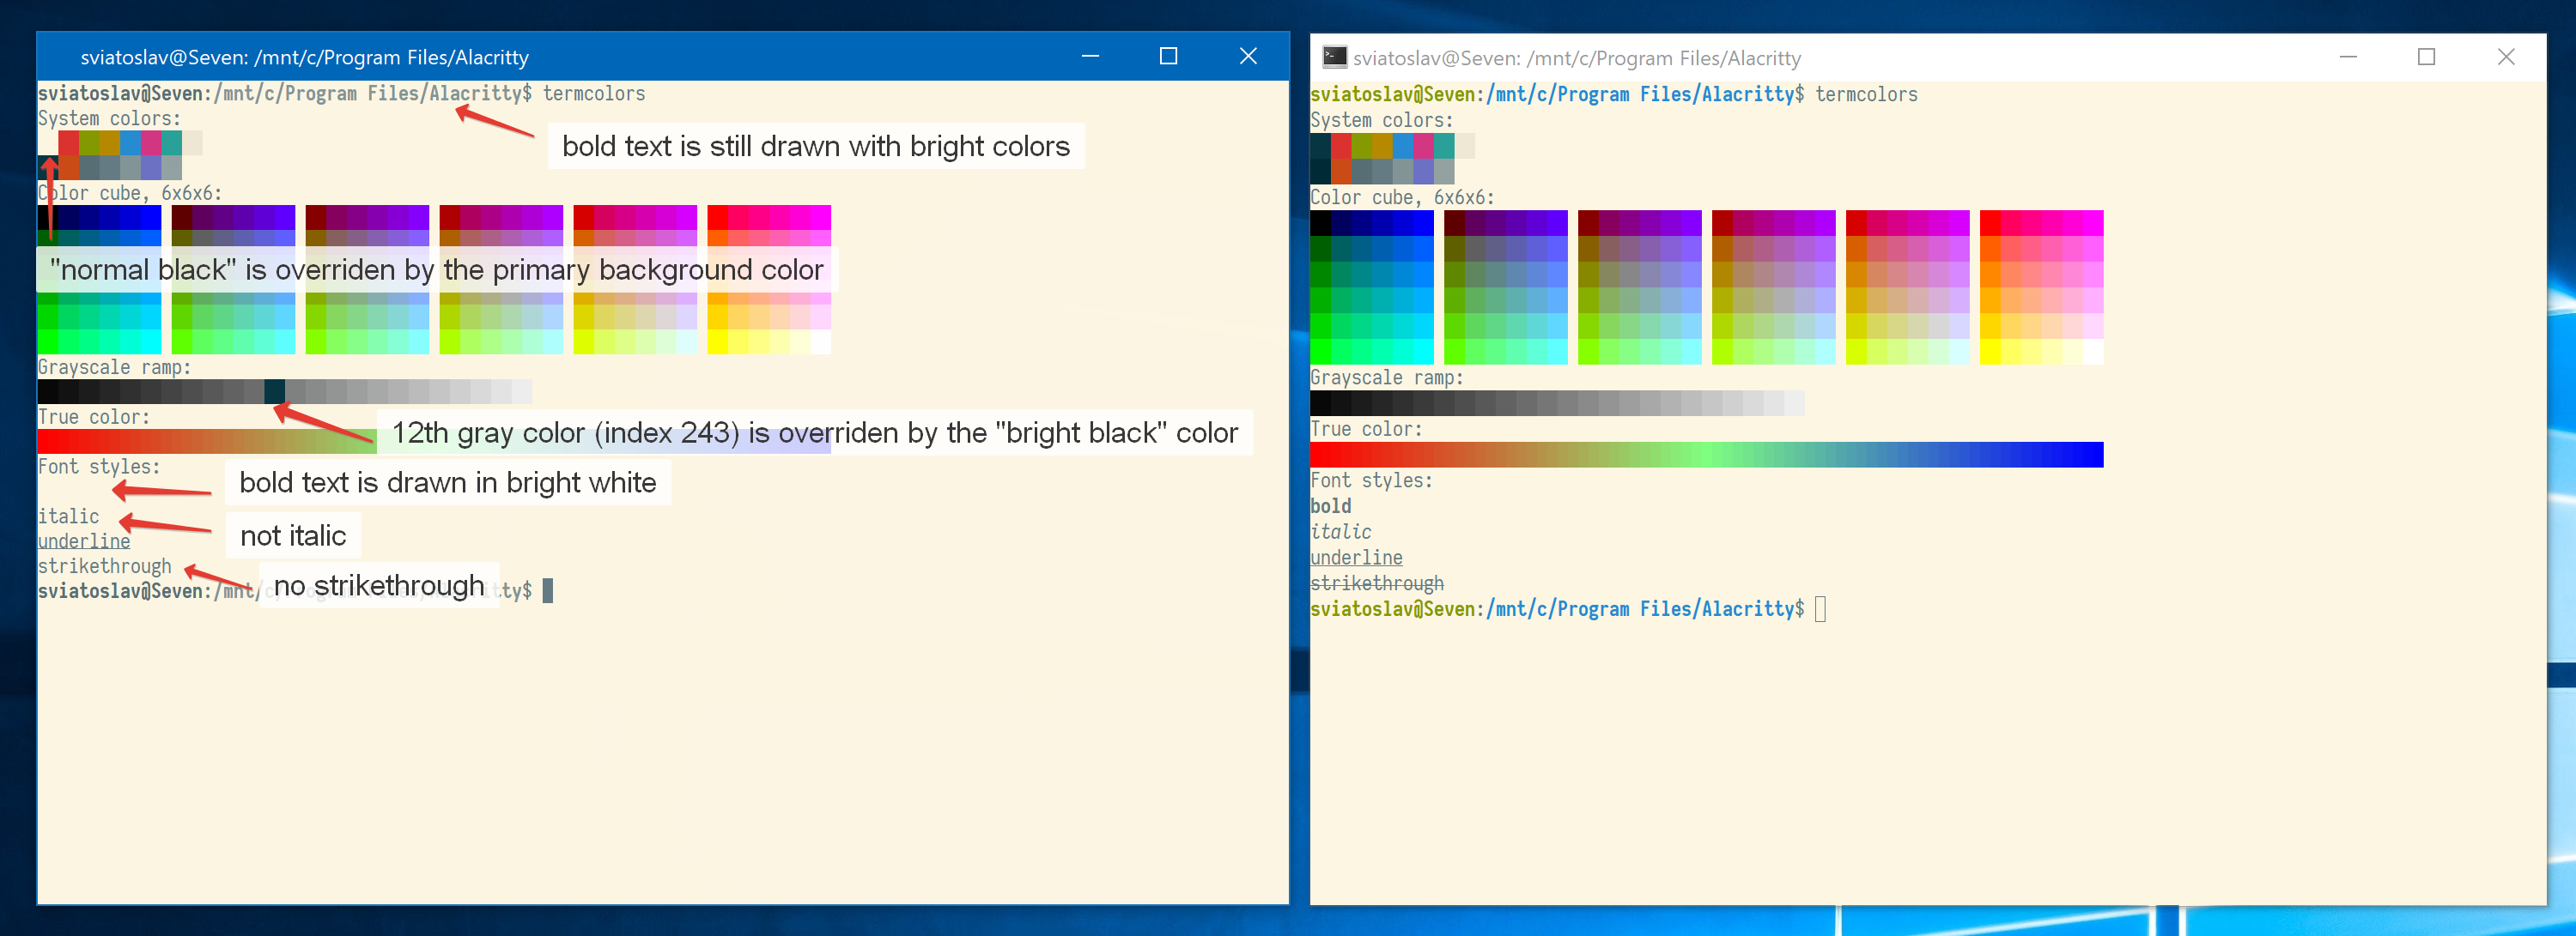The width and height of the screenshot is (2576, 936).
Task: Click the 'System colors:' heading in right window
Action: [1382, 120]
